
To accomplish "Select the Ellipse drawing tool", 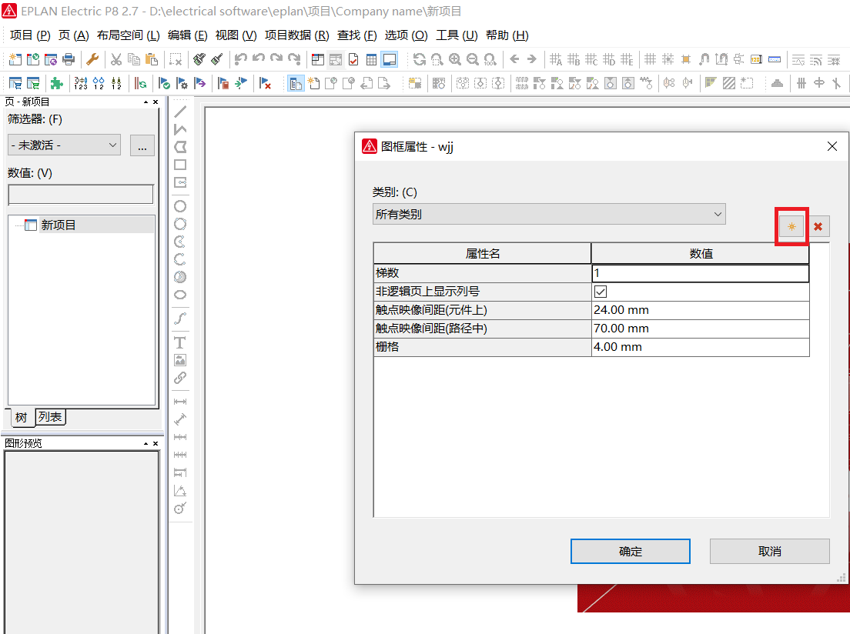I will click(180, 295).
